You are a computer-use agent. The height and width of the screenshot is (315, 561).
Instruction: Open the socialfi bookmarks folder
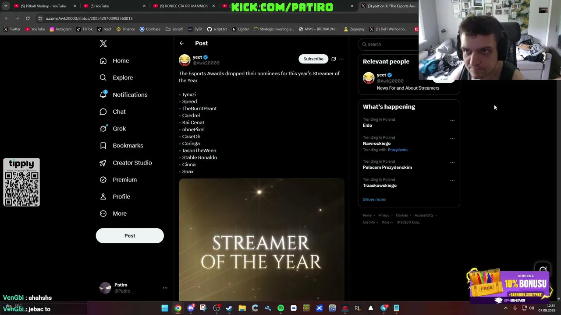174,29
